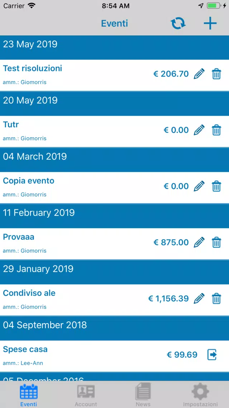Viewport: 229px width, 408px height.
Task: Delete the Tutr event
Action: [216, 130]
